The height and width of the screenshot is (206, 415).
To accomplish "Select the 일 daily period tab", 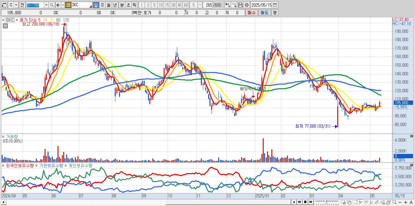I will click(96, 5).
